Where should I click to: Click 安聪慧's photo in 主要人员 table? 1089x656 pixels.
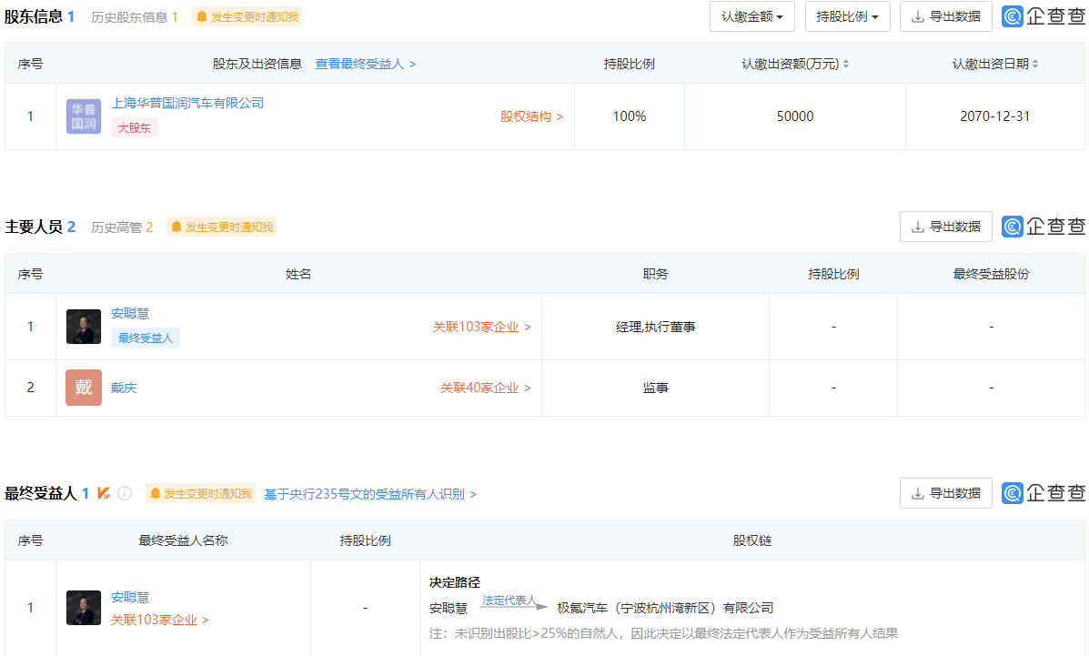[x=84, y=327]
